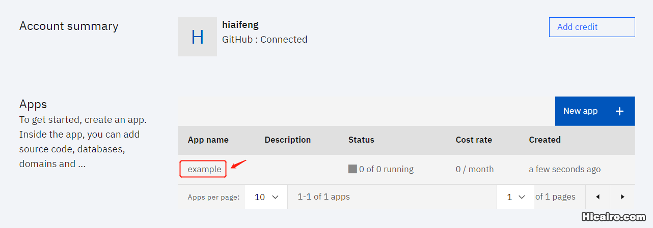Image resolution: width=653 pixels, height=228 pixels.
Task: Select the "0 of 0 running" status cell
Action: click(386, 169)
